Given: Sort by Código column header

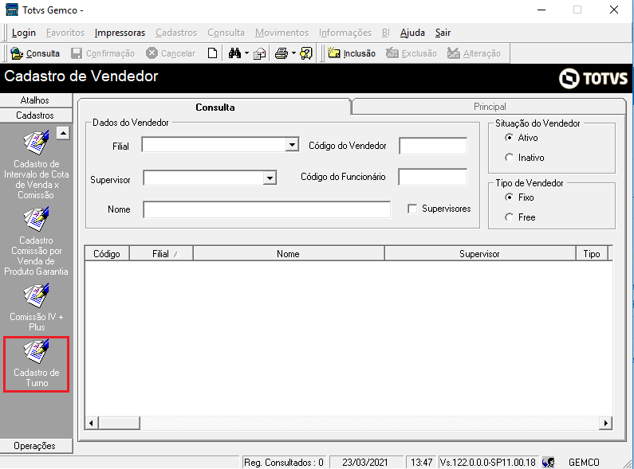Looking at the screenshot, I should [x=107, y=254].
